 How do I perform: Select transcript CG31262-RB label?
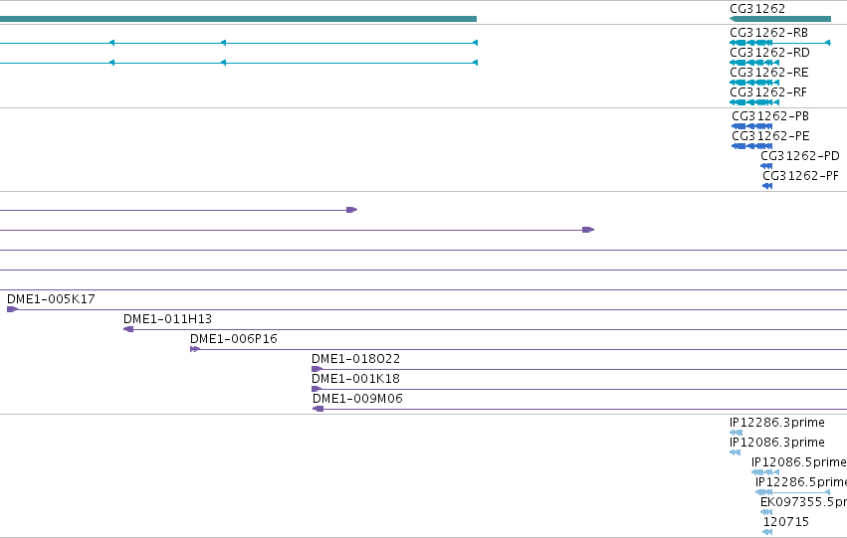(x=768, y=33)
